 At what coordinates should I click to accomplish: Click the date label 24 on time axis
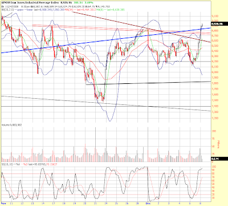click(106, 203)
